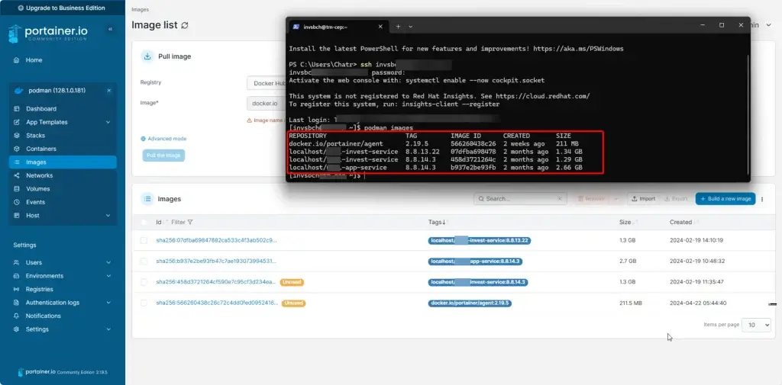Open new tab in terminal with plus icon
Screen dimensions: 782x385
398,27
